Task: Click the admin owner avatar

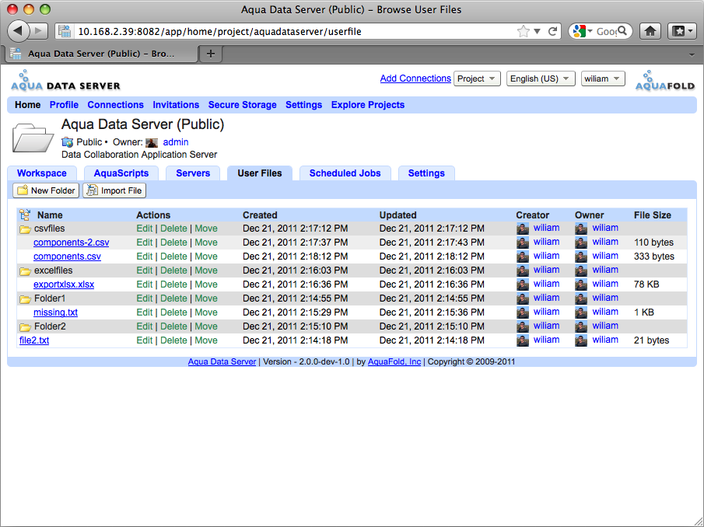Action: click(x=152, y=142)
